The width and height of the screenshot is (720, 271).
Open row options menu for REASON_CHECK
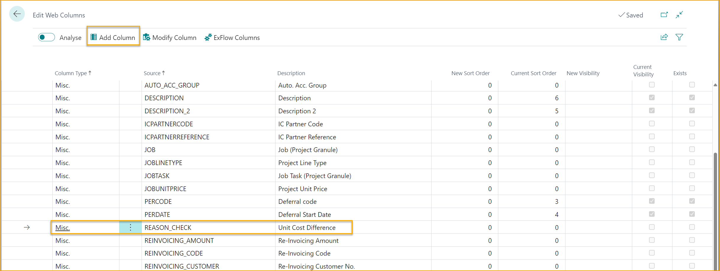click(130, 228)
